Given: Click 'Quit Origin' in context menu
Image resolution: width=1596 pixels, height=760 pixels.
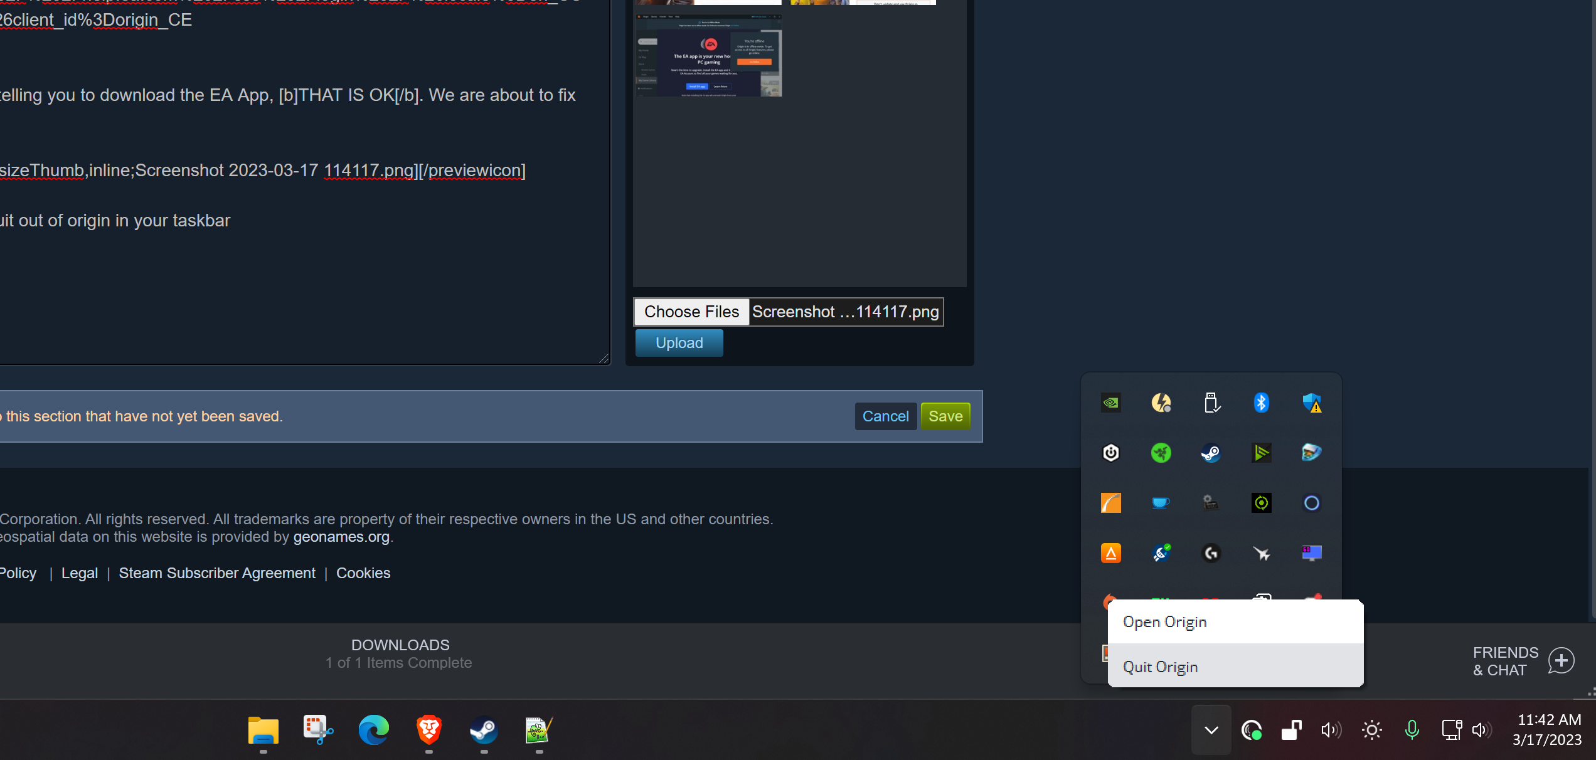Looking at the screenshot, I should pos(1161,667).
